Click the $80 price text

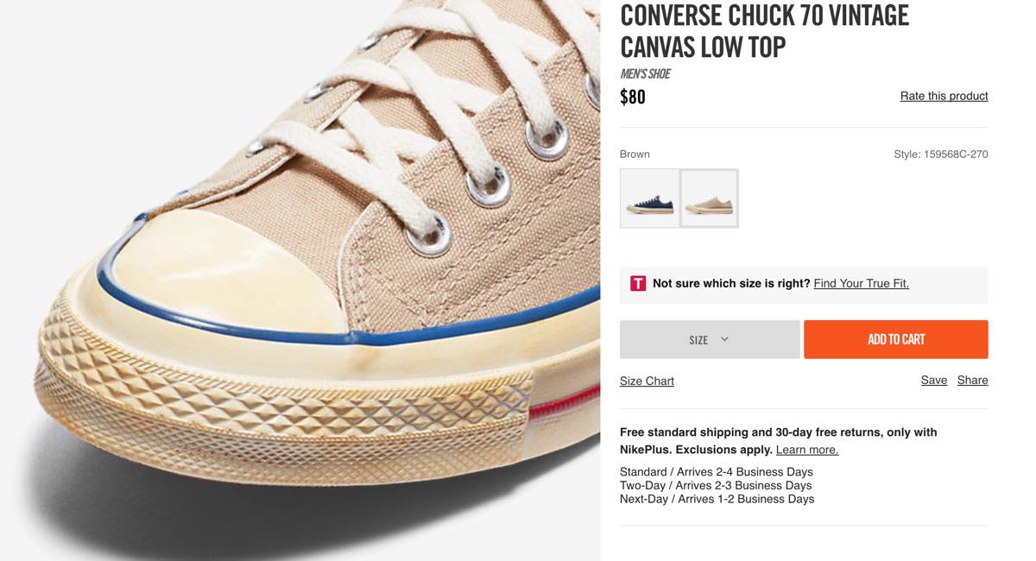(x=633, y=97)
